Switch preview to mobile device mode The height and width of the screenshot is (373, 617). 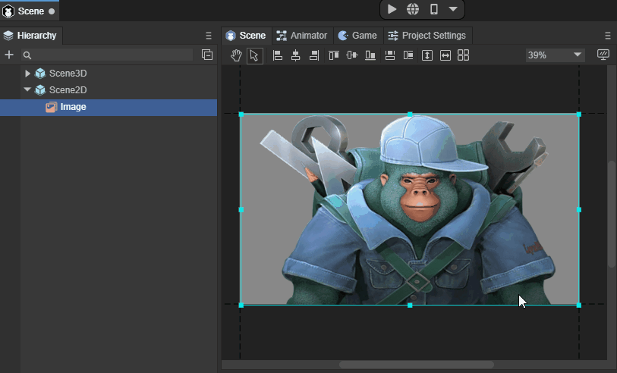[434, 9]
